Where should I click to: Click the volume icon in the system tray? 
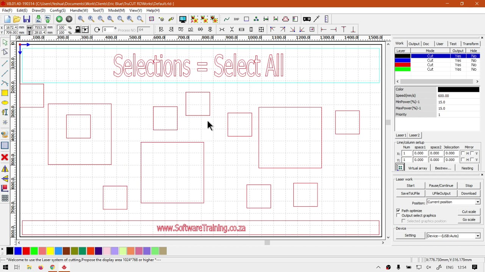point(429,267)
